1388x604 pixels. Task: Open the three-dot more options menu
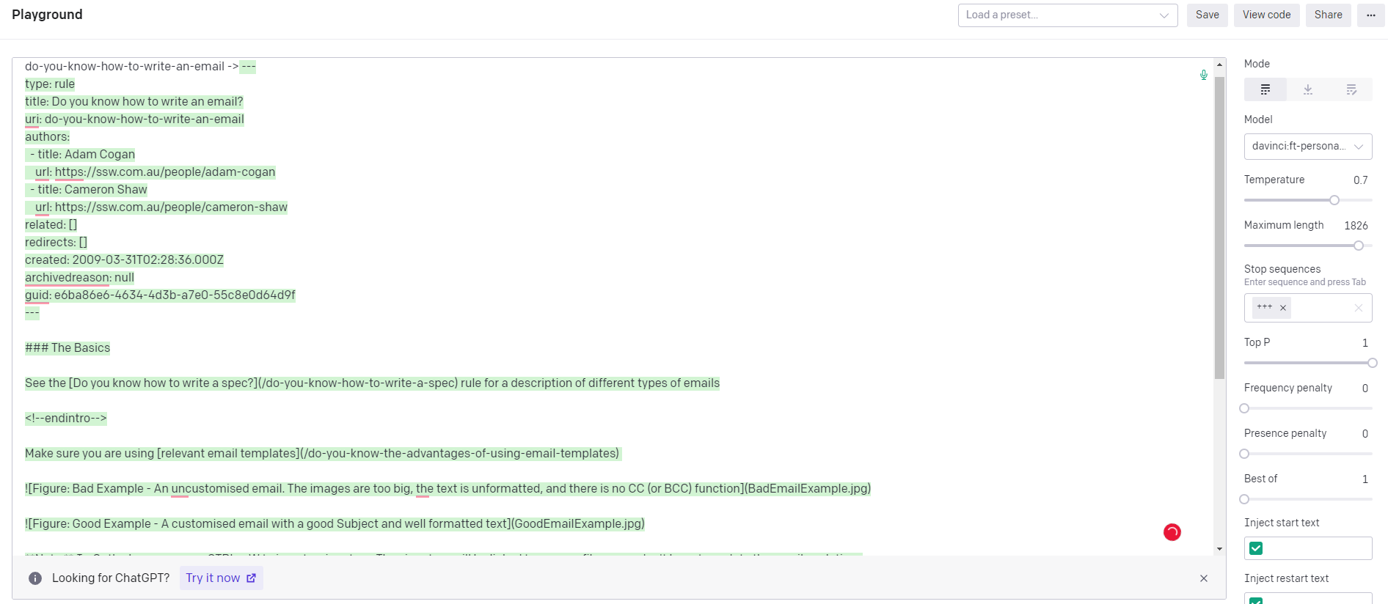point(1371,15)
